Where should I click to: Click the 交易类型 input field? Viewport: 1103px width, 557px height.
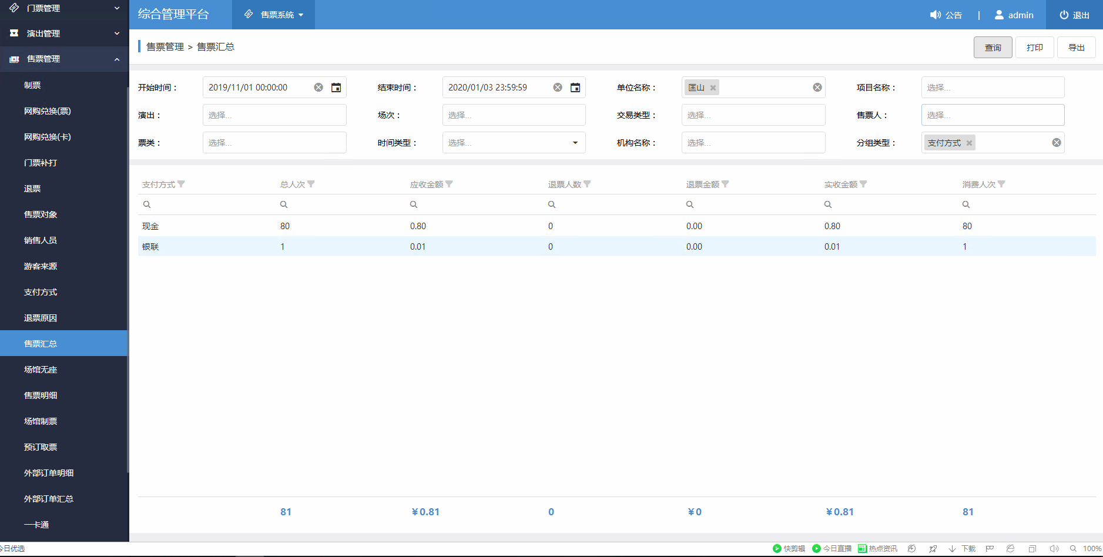point(753,115)
